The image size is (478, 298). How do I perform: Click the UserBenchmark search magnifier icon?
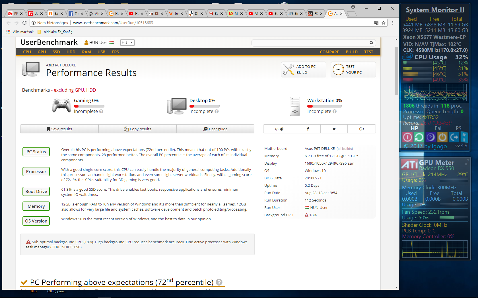click(x=371, y=43)
